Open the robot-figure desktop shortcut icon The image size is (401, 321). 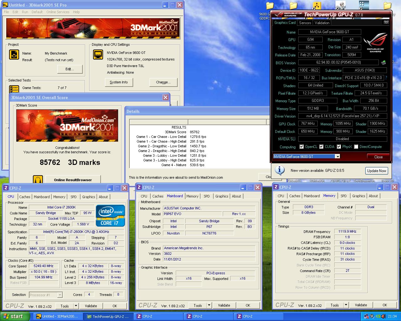[340, 5]
